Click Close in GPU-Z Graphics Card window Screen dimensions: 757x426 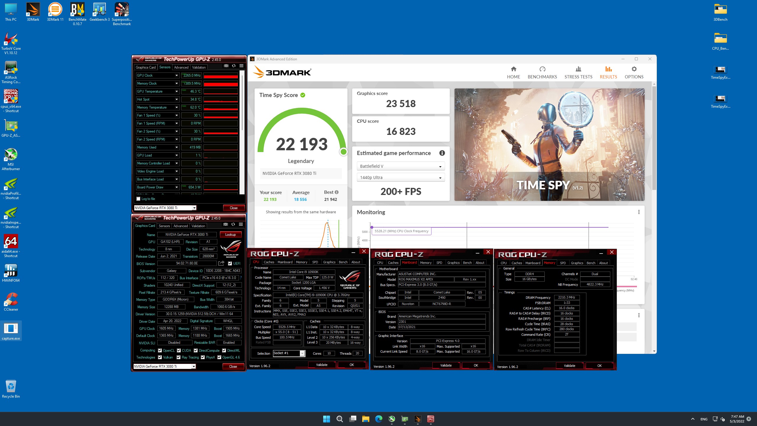tap(233, 367)
